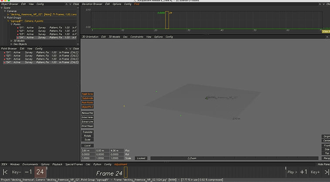Enable Scale mode button

pos(87,139)
